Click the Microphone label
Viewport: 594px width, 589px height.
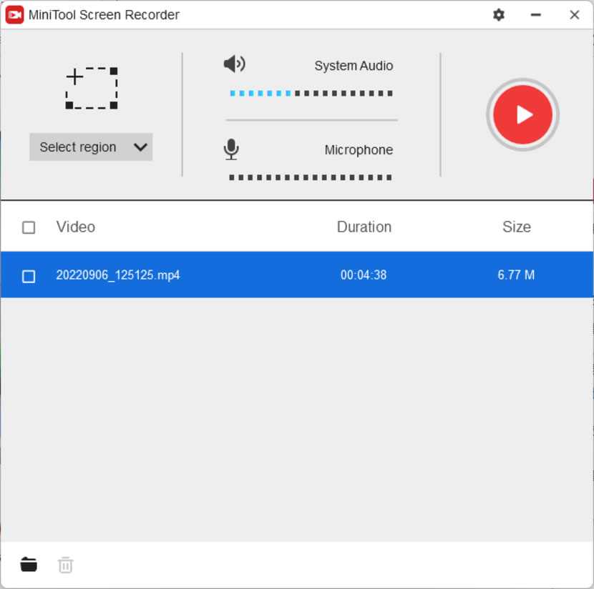(x=359, y=150)
